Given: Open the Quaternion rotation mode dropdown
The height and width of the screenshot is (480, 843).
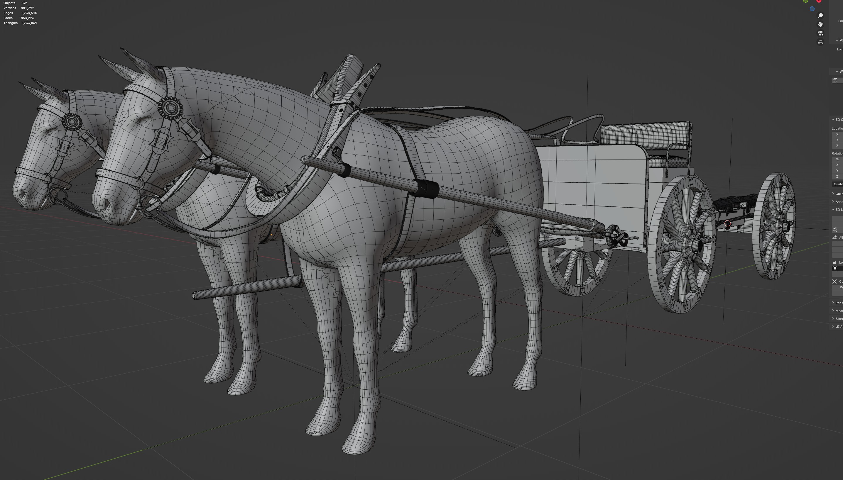Looking at the screenshot, I should click(838, 184).
